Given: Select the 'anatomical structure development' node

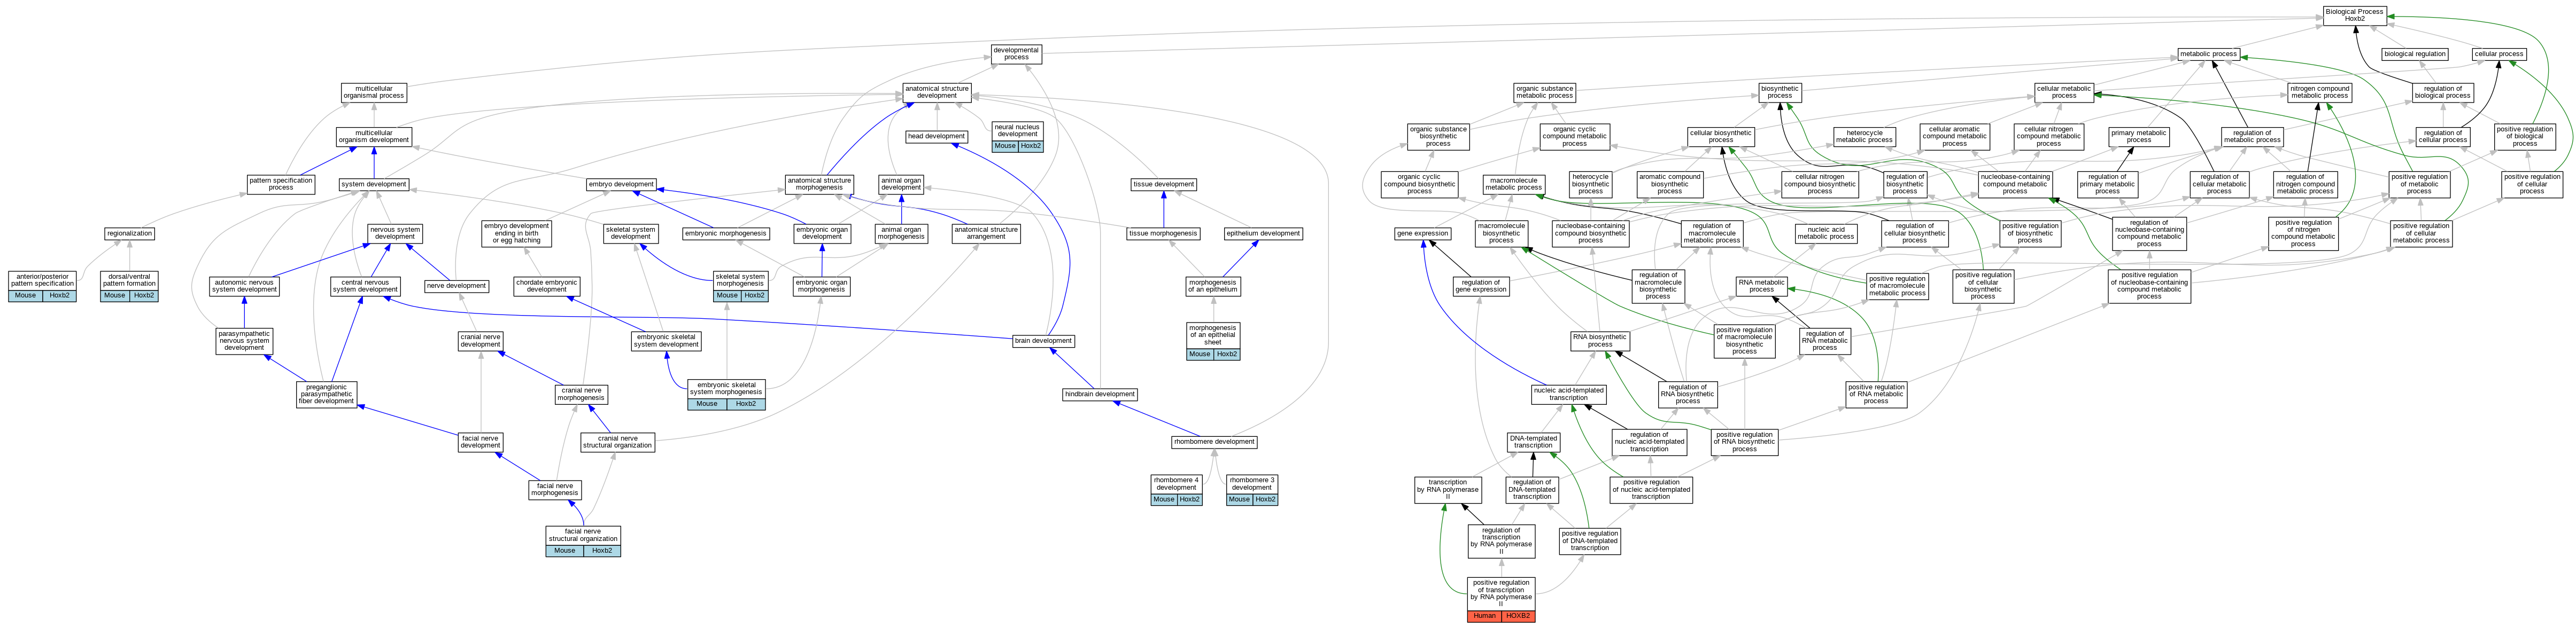Looking at the screenshot, I should point(936,93).
